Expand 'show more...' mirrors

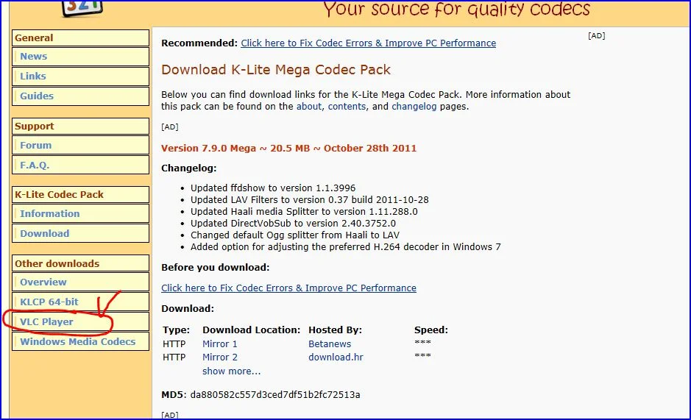tap(231, 371)
